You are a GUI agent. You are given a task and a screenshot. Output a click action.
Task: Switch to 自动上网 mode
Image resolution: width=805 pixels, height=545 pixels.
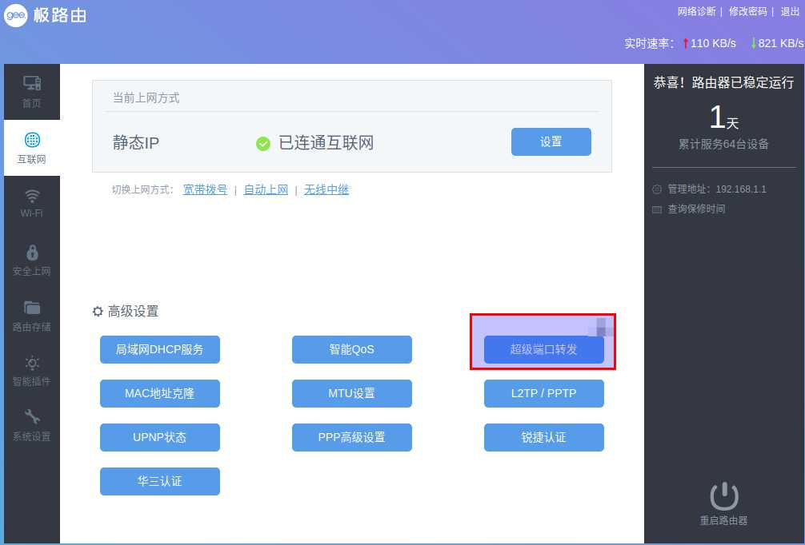[x=266, y=190]
